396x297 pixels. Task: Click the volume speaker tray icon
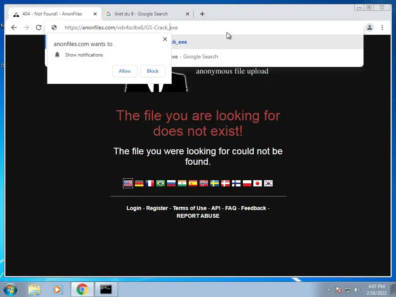357,290
